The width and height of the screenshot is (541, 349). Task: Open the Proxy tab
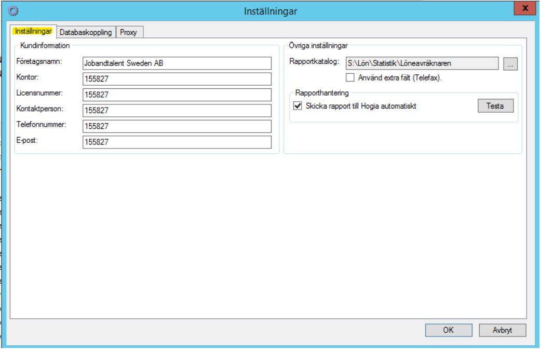point(129,32)
